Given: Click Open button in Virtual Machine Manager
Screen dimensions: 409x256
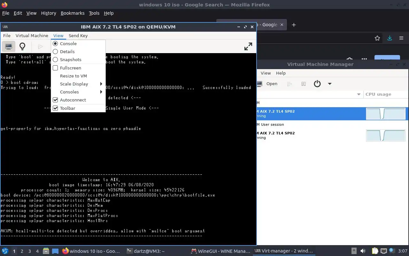Looking at the screenshot, I should (x=268, y=84).
